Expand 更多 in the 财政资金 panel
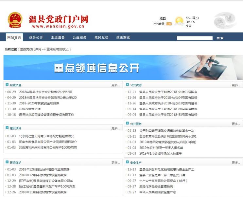The height and width of the screenshot is (197, 243). pos(115,85)
